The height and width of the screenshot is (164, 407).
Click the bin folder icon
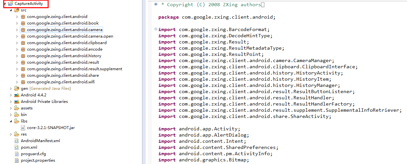17,115
